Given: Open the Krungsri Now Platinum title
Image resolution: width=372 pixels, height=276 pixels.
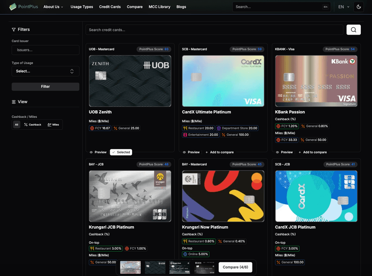Looking at the screenshot, I should coord(205,227).
